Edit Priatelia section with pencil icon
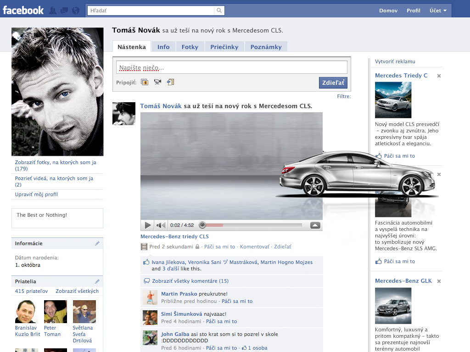This screenshot has height=352, width=470. tap(97, 281)
